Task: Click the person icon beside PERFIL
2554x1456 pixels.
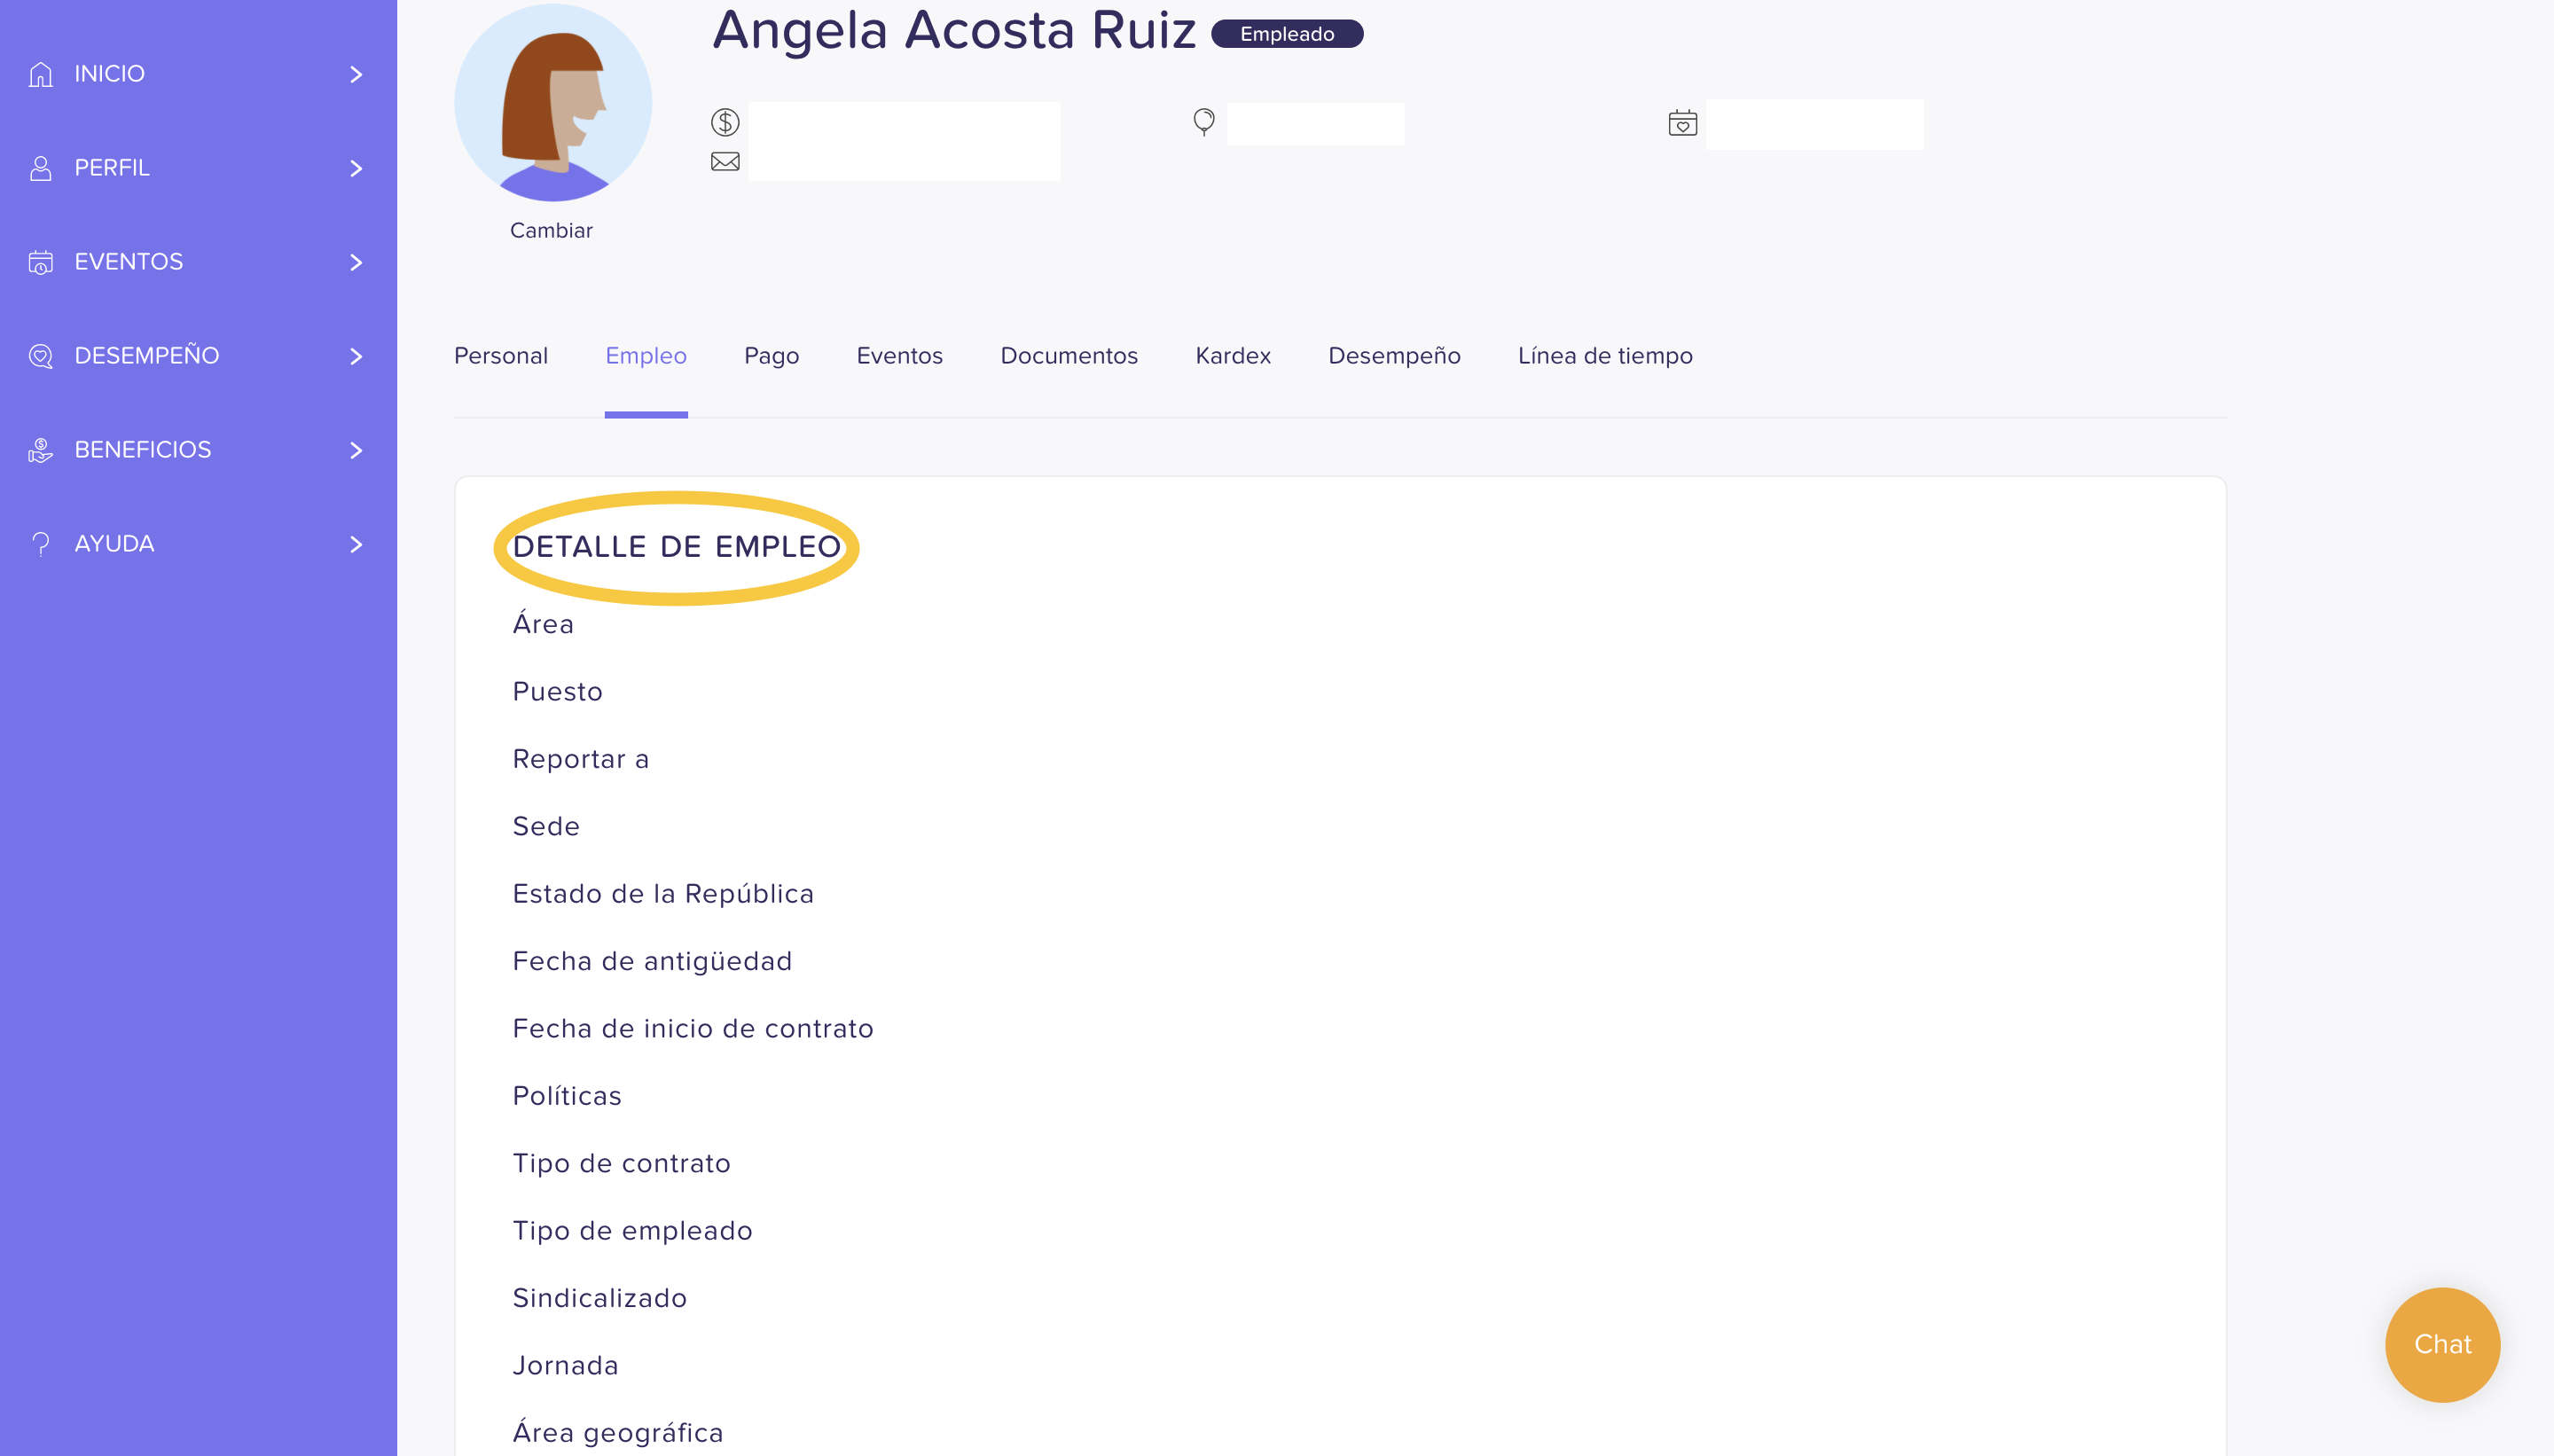Action: [x=41, y=168]
